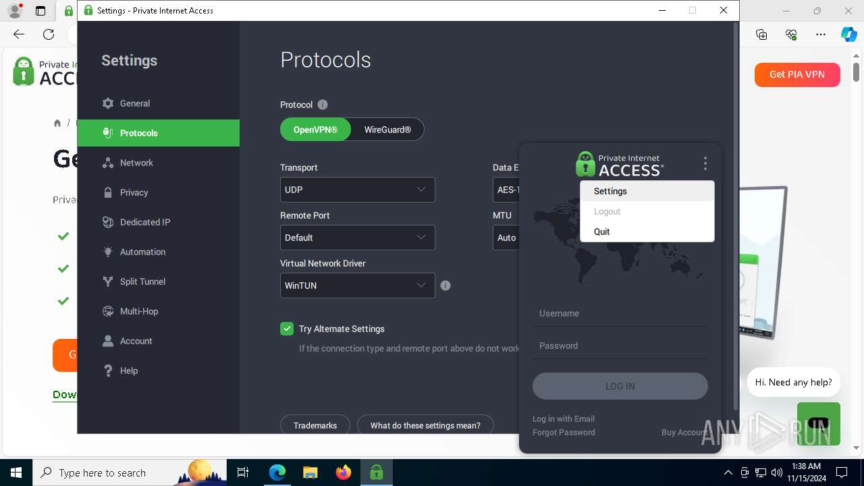864x486 pixels.
Task: Click the PIA Access logo in login panel
Action: coord(620,164)
